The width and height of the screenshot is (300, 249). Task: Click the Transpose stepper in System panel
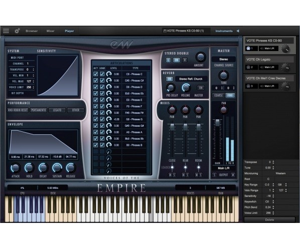pyautogui.click(x=34, y=70)
